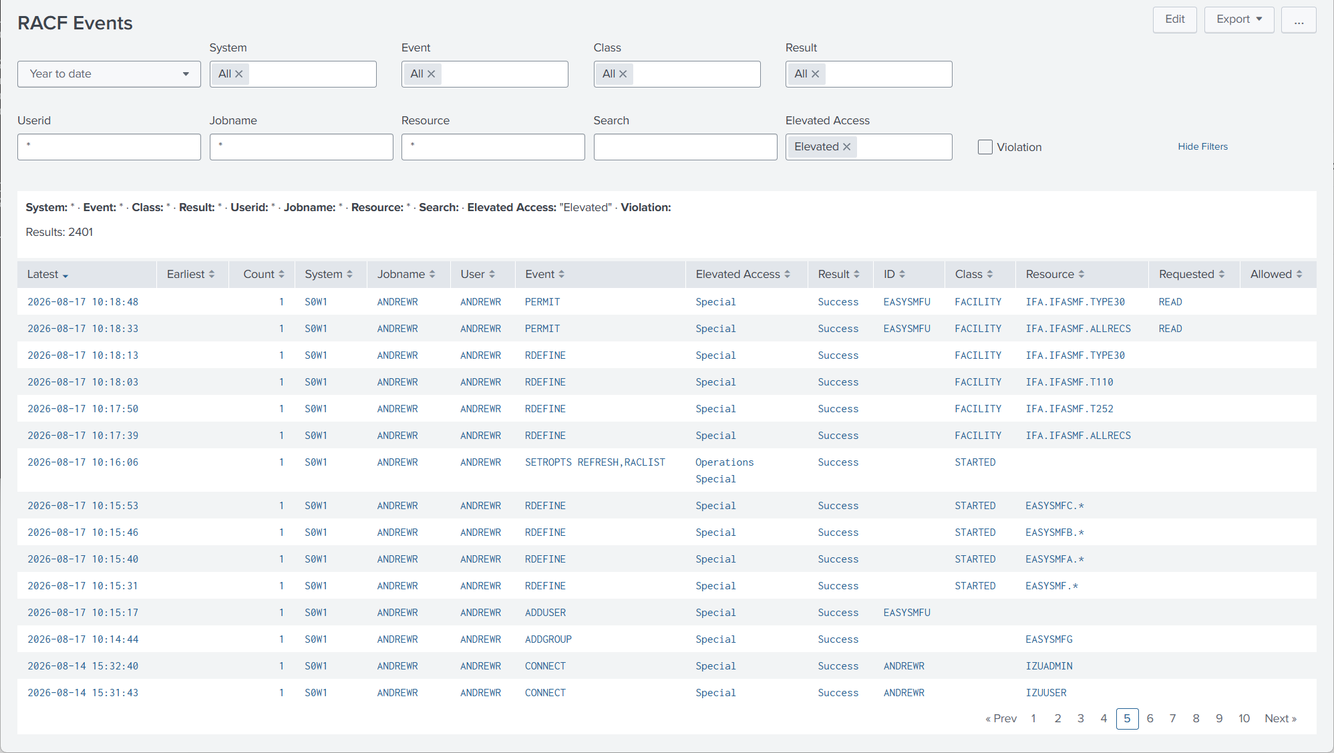Go to the Next page of results
Viewport: 1334px width, 753px height.
pyautogui.click(x=1281, y=718)
